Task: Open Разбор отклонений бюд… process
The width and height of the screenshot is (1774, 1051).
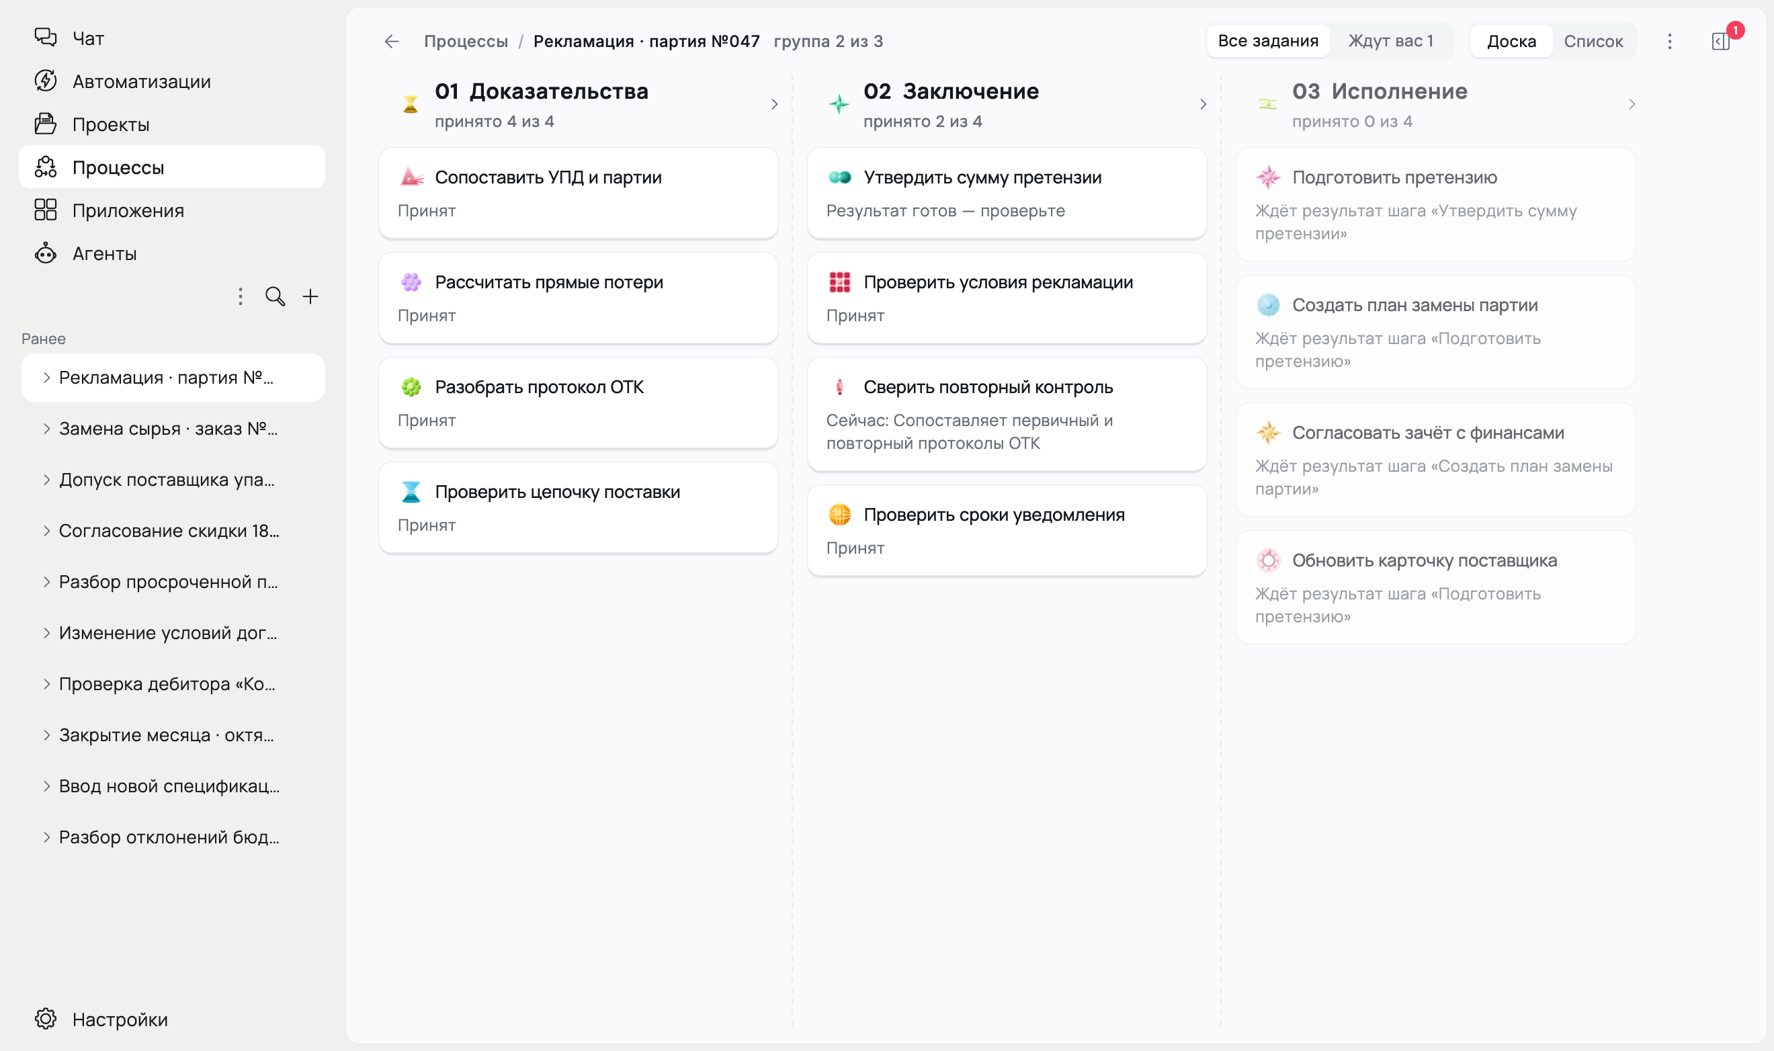Action: (x=173, y=837)
